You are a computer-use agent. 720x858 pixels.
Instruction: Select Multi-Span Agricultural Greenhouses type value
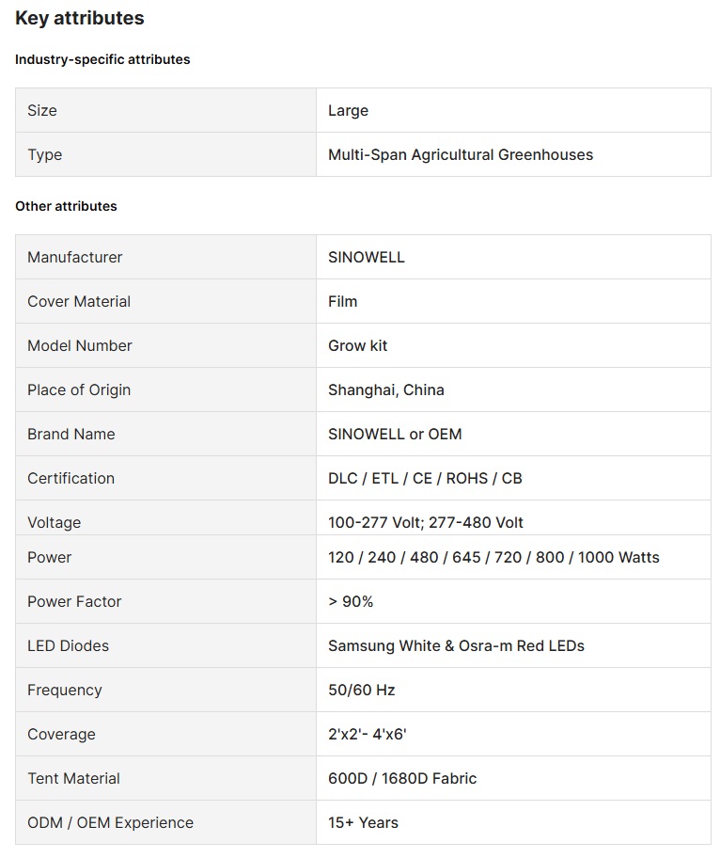(x=461, y=154)
